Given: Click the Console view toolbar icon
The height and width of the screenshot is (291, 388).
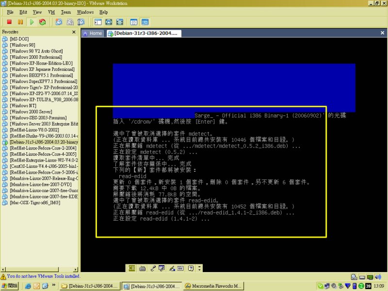Looking at the screenshot, I should (145, 22).
